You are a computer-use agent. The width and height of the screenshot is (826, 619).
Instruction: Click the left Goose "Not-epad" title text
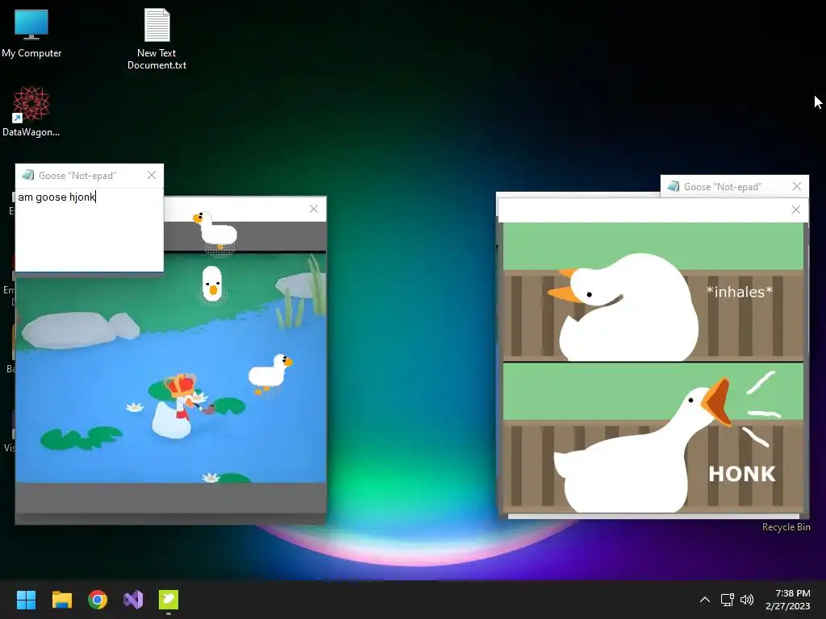[77, 176]
